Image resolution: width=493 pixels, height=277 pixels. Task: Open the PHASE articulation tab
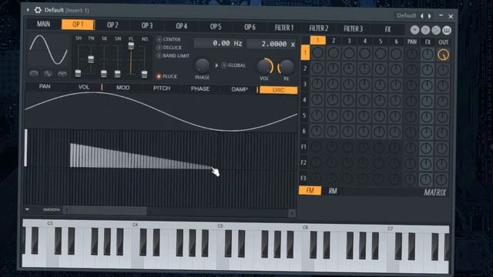click(200, 89)
